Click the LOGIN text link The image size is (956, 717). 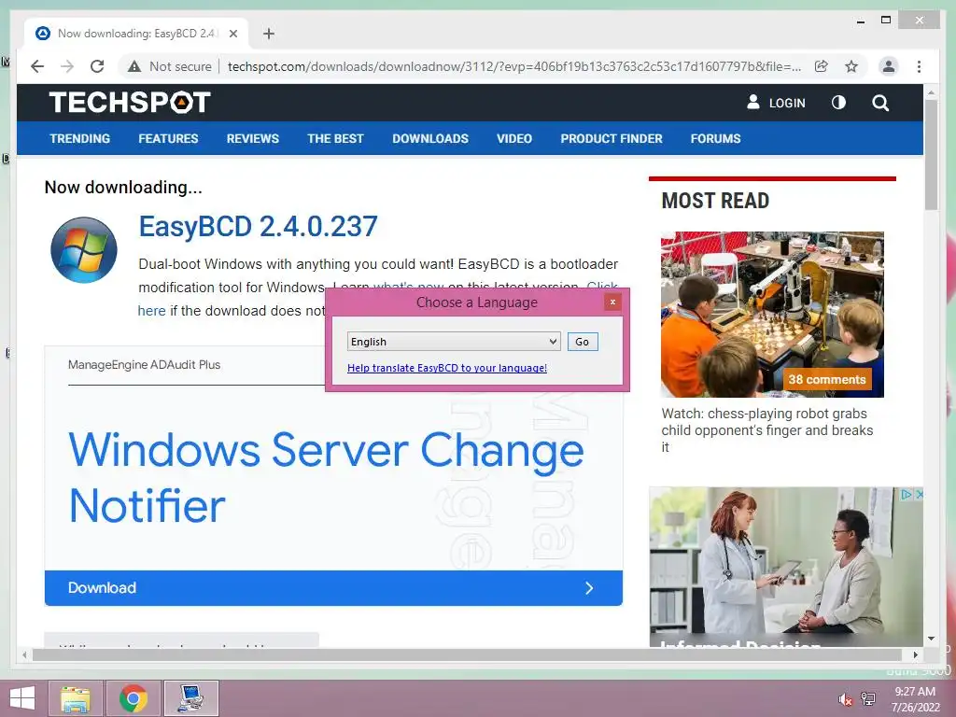coord(787,103)
